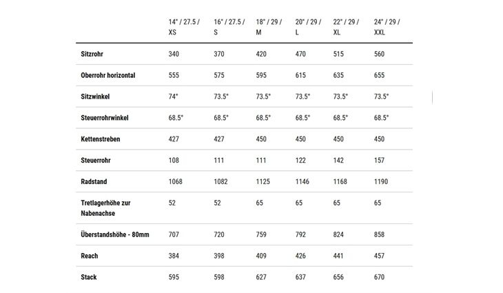
Task: Click the Radstand row label
Action: [x=94, y=181]
